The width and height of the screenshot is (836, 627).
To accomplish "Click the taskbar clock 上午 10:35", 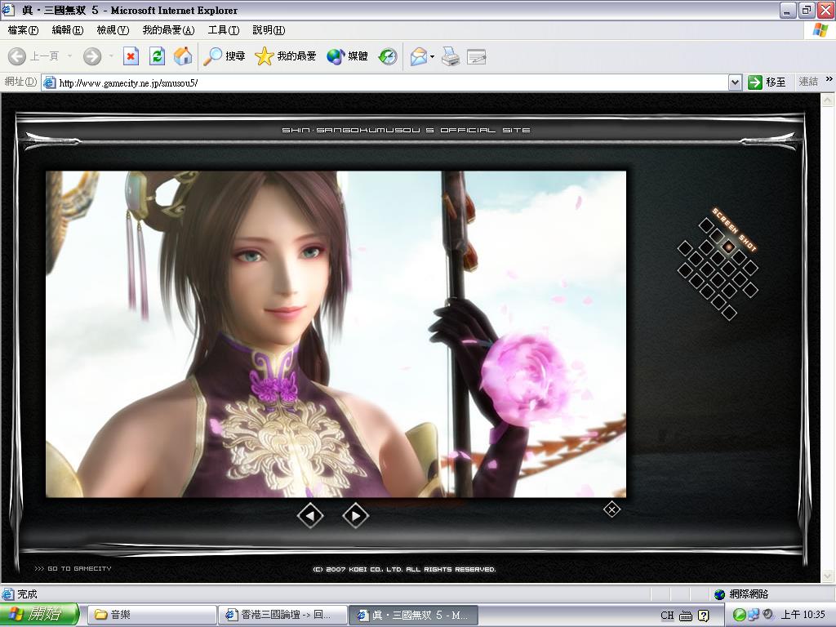I will 803,615.
